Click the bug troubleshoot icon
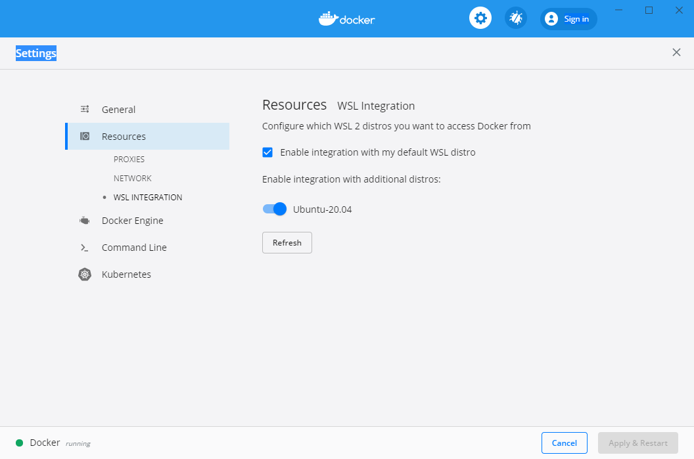 (516, 18)
